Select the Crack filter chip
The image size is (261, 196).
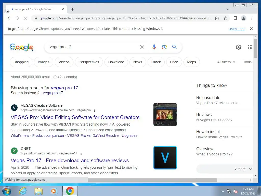pyautogui.click(x=156, y=62)
